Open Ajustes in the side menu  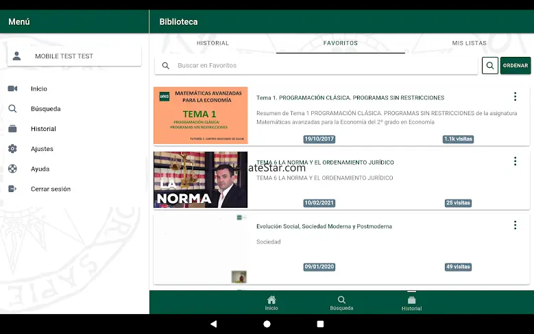click(42, 149)
